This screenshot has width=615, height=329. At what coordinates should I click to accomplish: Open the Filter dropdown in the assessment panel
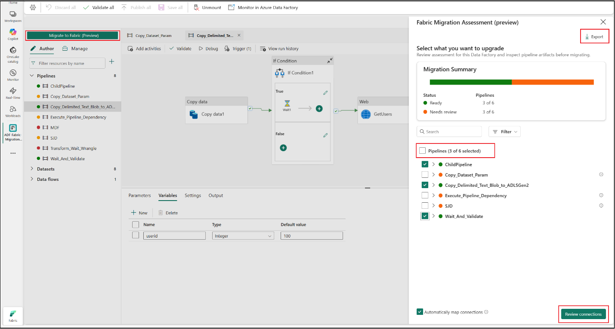point(504,131)
